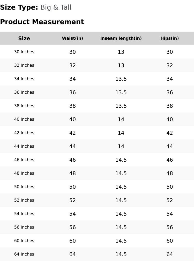Select hips value in 48 Inches row
Viewport: 194px width, 261px height.
[x=169, y=173]
